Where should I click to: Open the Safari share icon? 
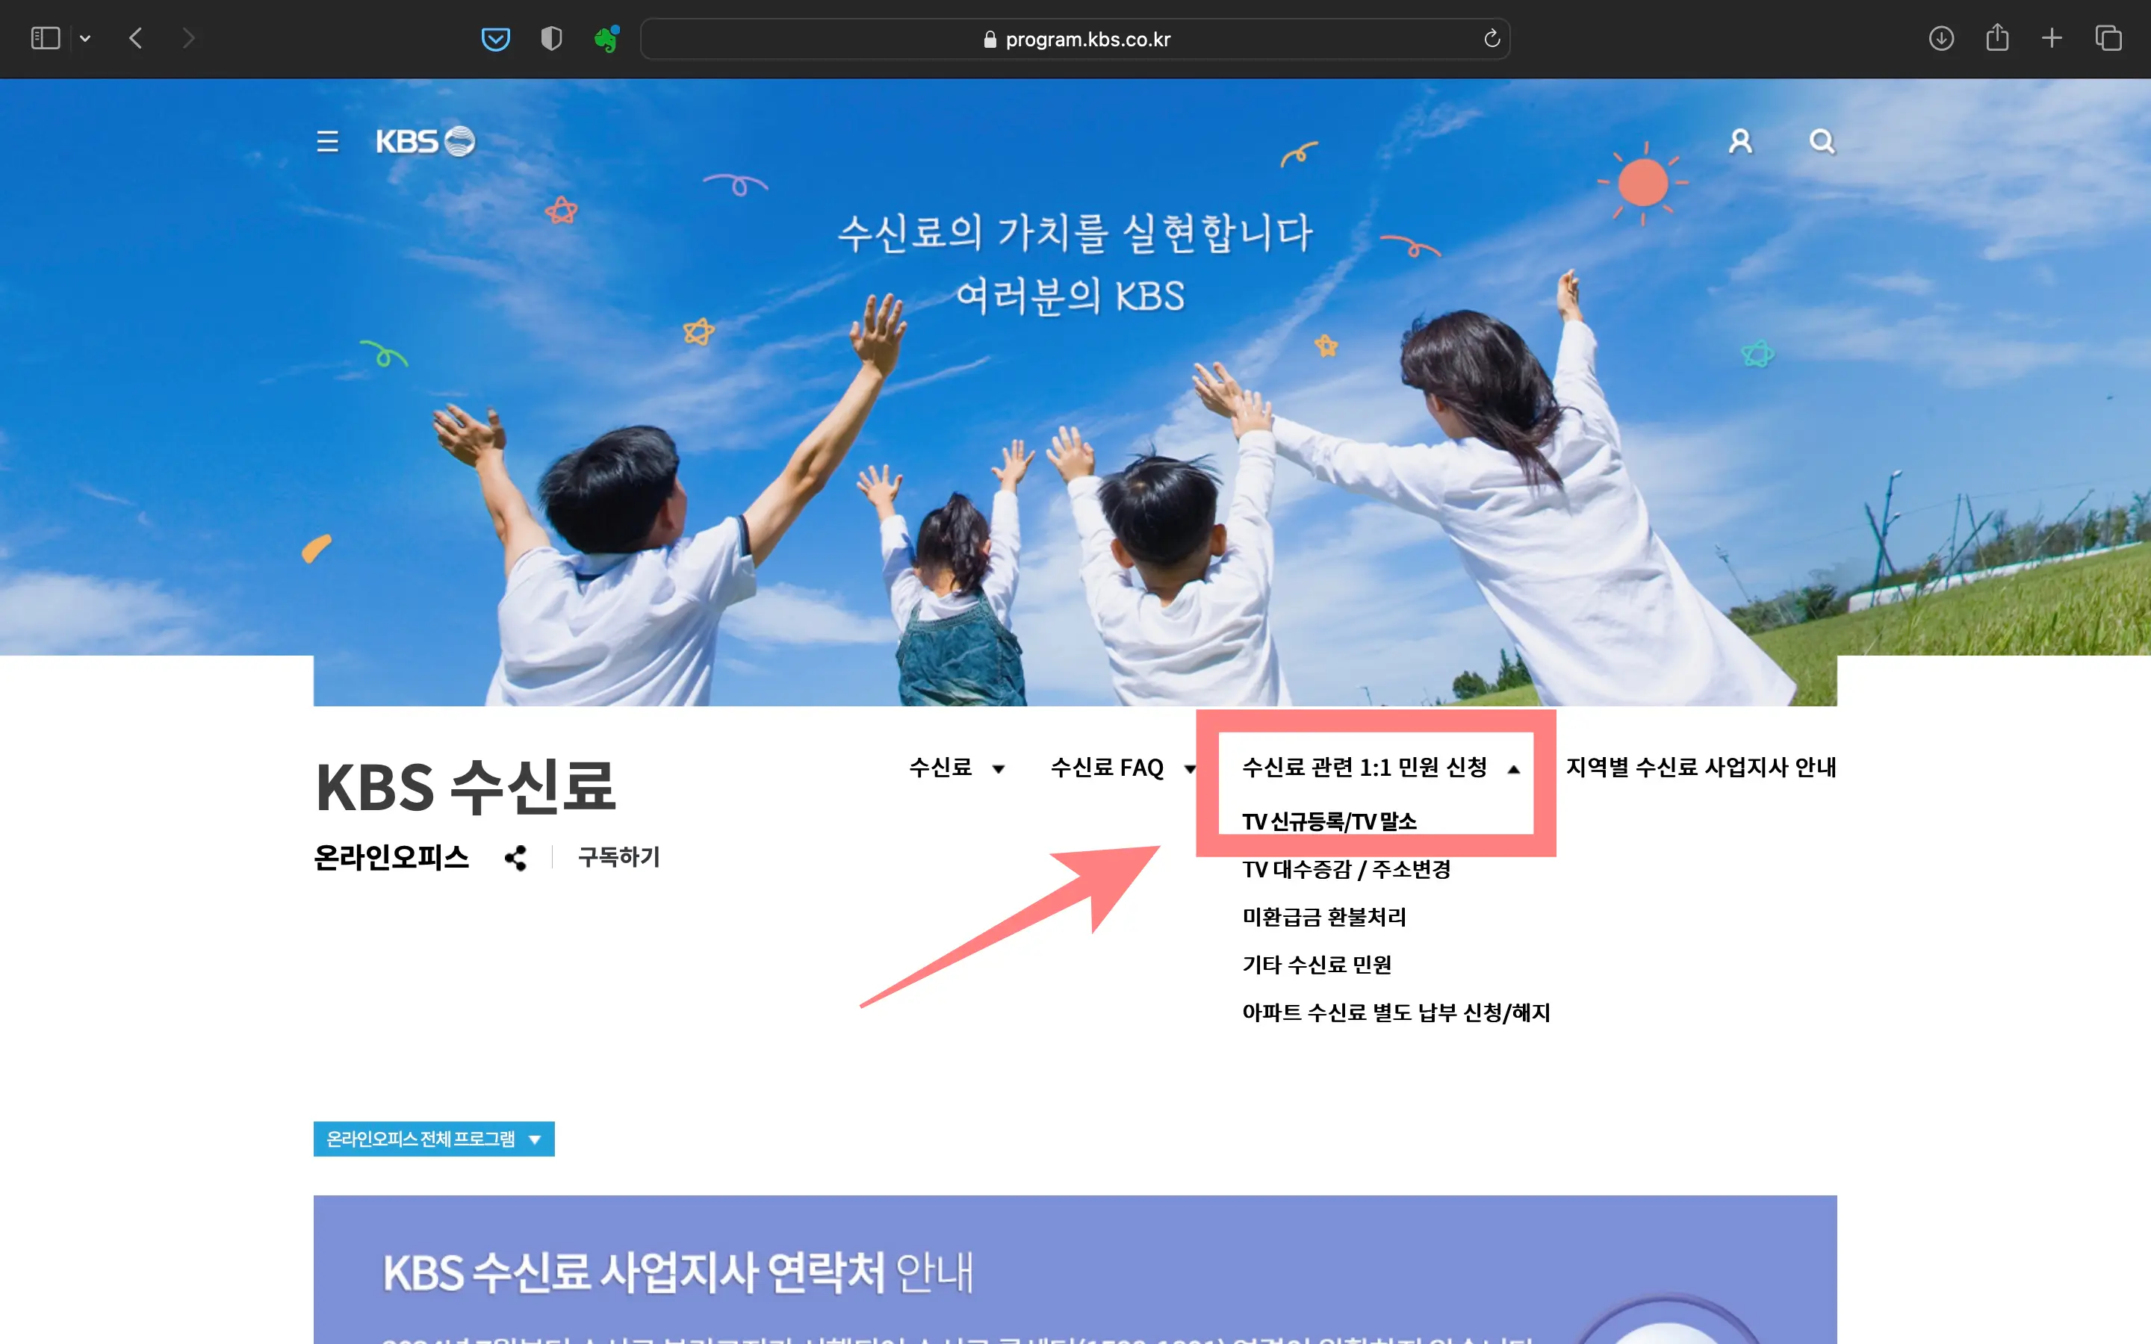[x=1998, y=38]
